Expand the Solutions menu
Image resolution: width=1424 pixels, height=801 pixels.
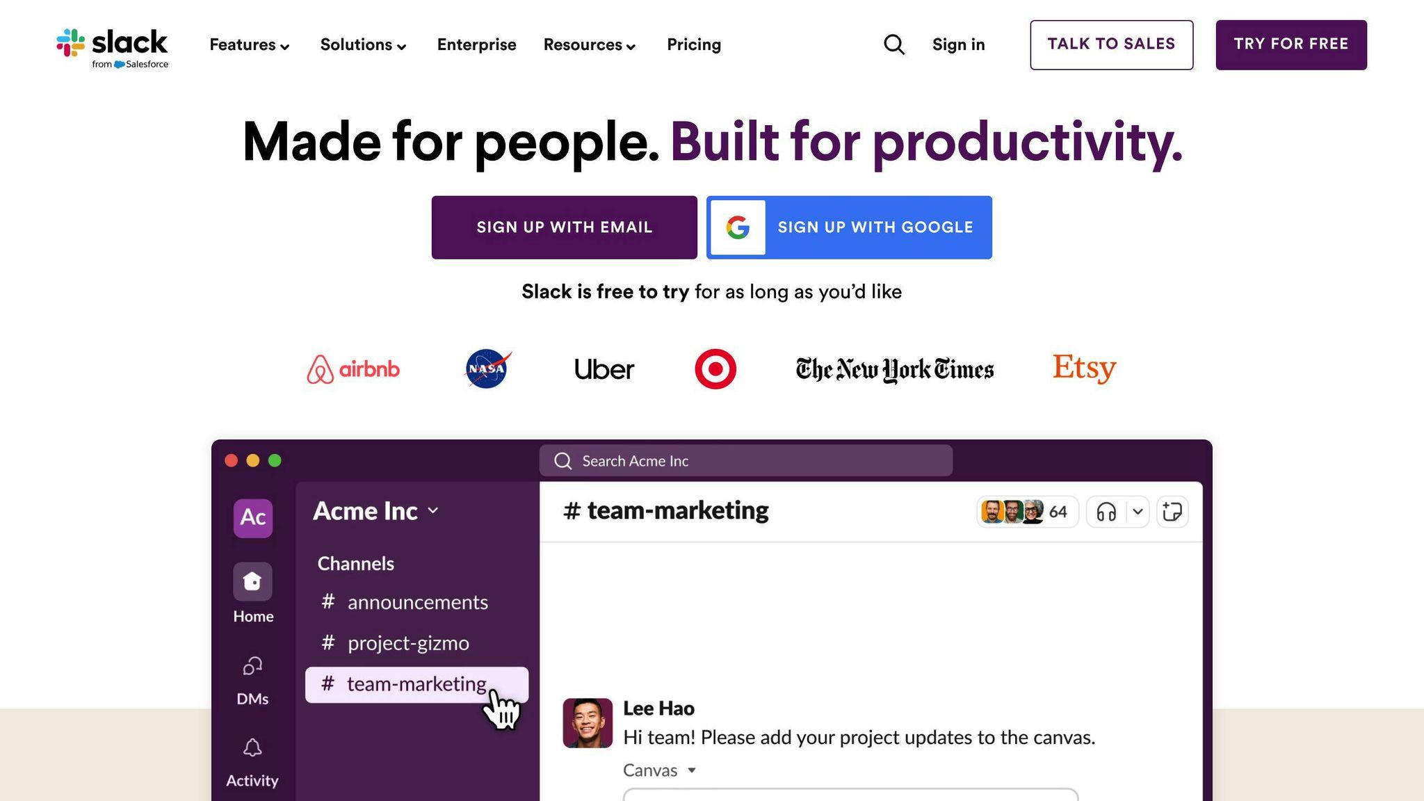pos(362,44)
